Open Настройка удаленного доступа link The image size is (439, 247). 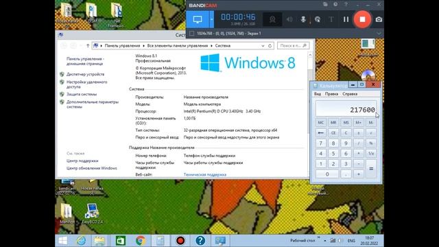coord(87,84)
